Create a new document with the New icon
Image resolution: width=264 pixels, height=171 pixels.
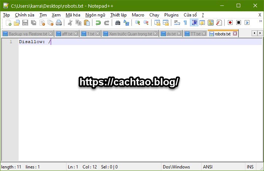tap(8, 23)
